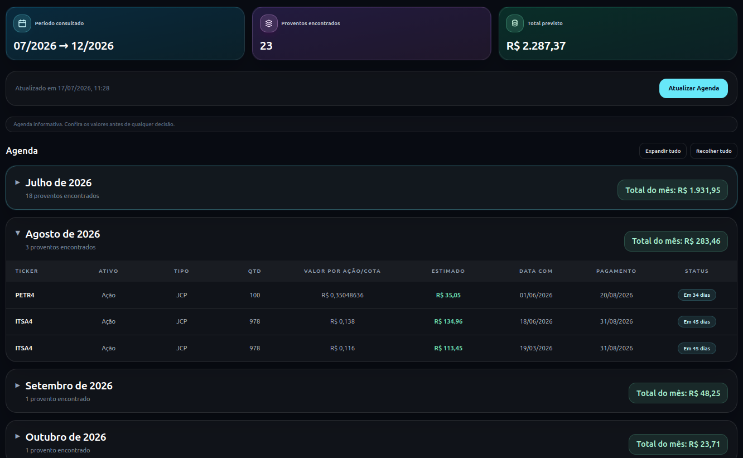Click the ITSA4 ticker with data com 18/06/2026
Viewport: 743px width, 458px height.
point(24,321)
